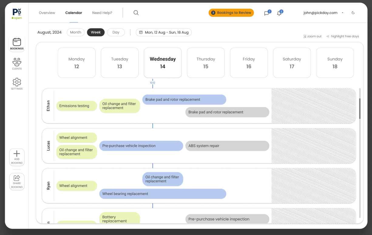The image size is (372, 235).
Task: Click the open status indicator
Action: click(x=17, y=18)
